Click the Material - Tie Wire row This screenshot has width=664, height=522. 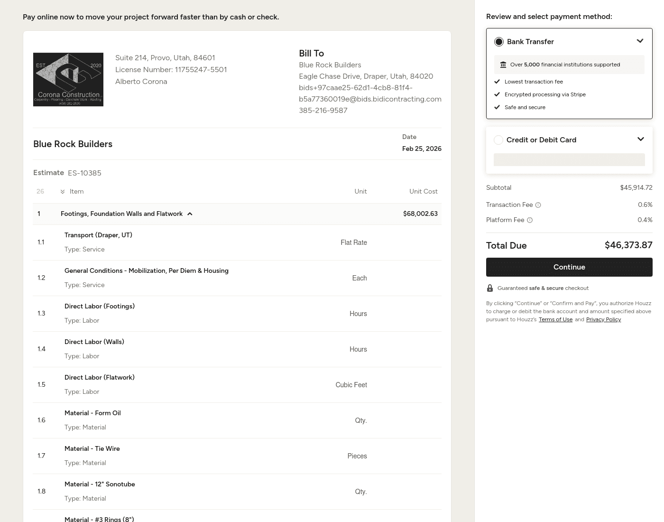tap(92, 449)
